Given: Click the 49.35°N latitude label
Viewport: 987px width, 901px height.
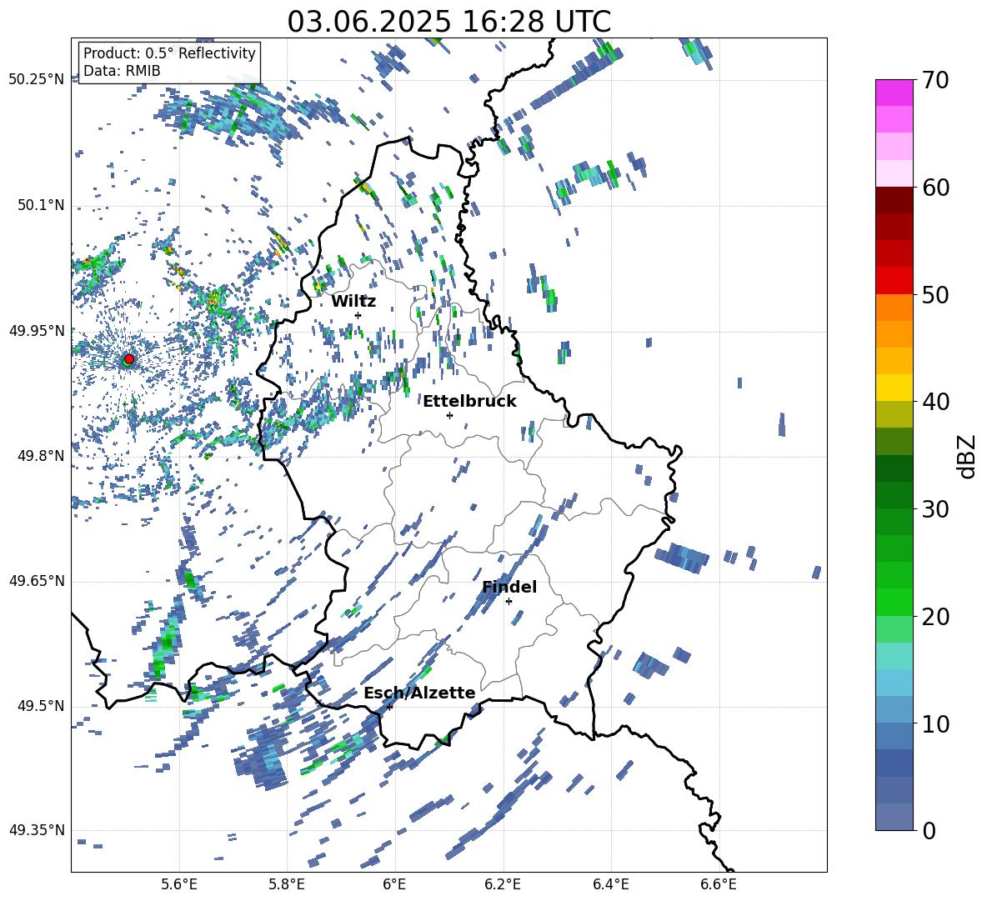Looking at the screenshot, I should pyautogui.click(x=37, y=830).
